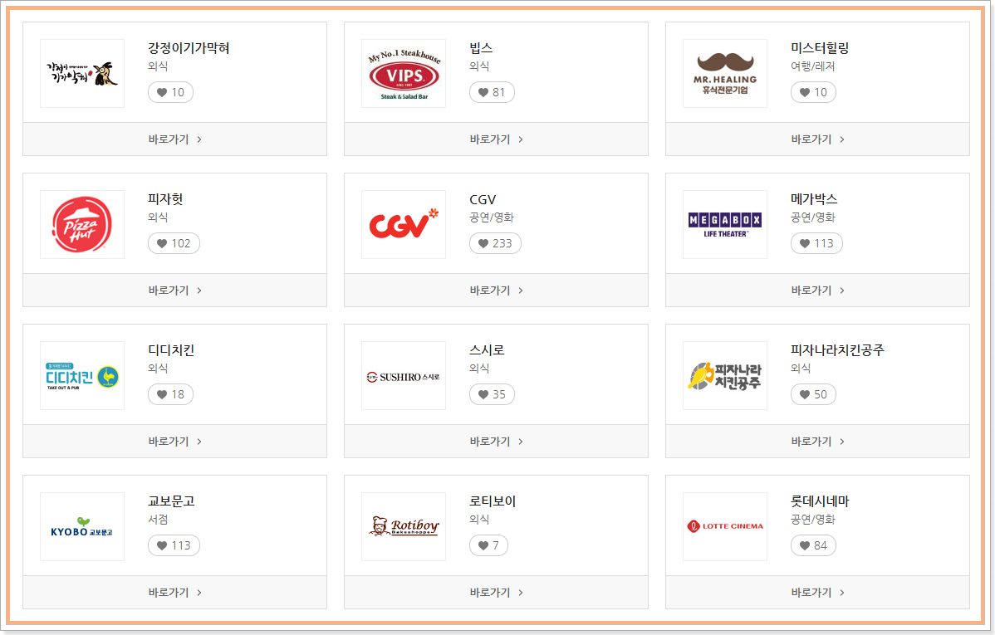Click the CGV title text
995x635 pixels.
click(x=483, y=199)
